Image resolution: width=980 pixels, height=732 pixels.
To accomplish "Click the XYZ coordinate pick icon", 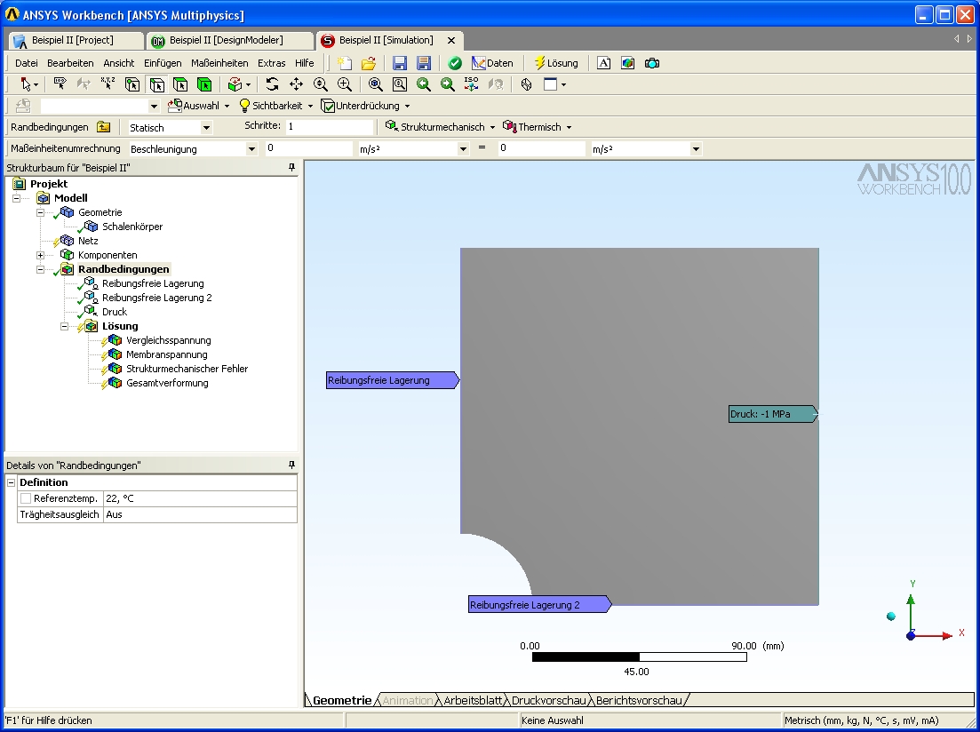I will pos(108,84).
